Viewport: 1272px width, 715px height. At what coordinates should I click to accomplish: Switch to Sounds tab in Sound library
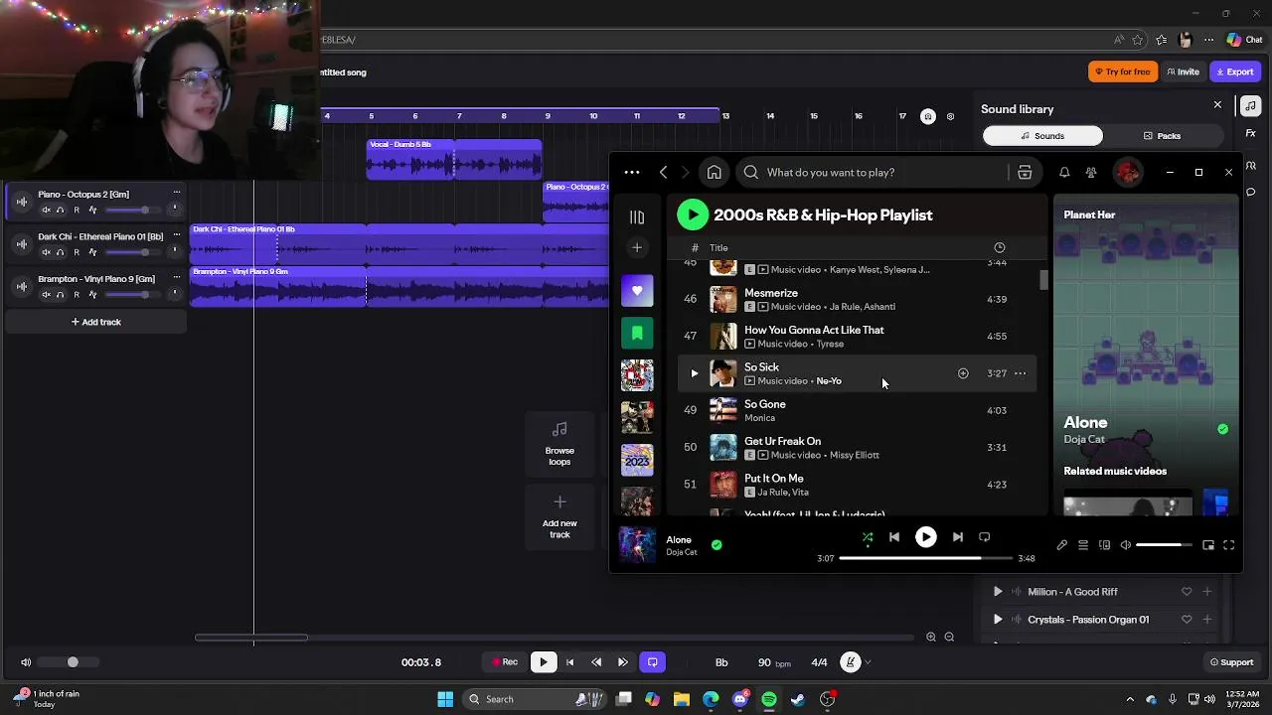(1042, 136)
